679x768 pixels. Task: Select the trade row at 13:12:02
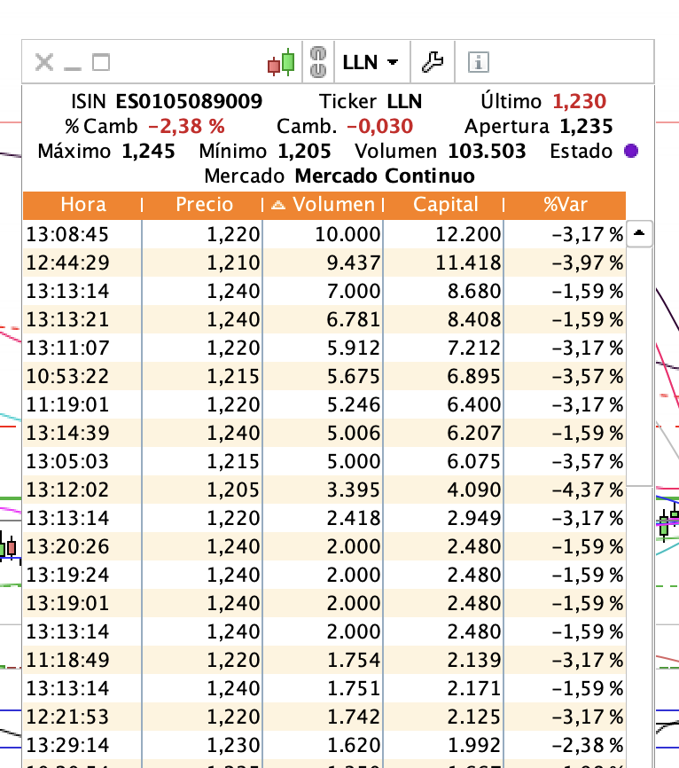click(x=324, y=490)
